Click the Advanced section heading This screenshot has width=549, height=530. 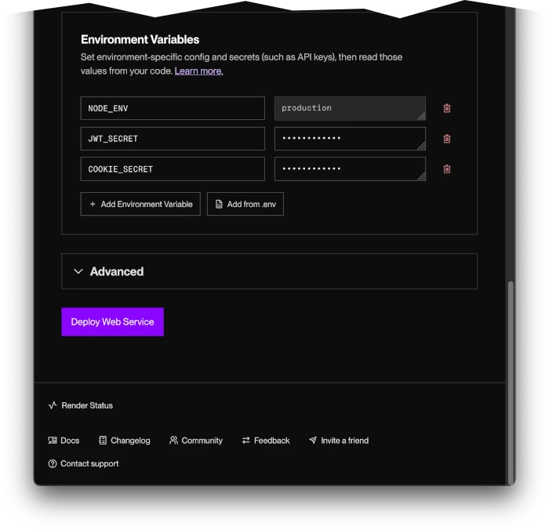click(117, 271)
